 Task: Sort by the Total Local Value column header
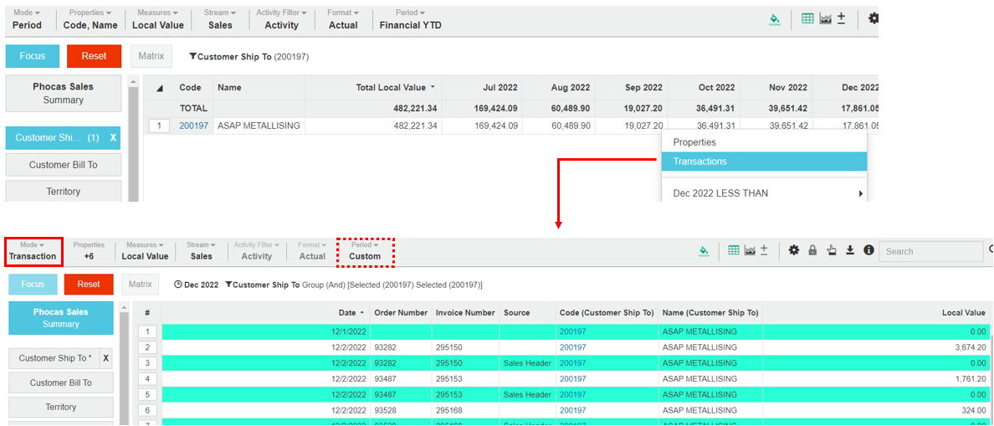tap(390, 87)
